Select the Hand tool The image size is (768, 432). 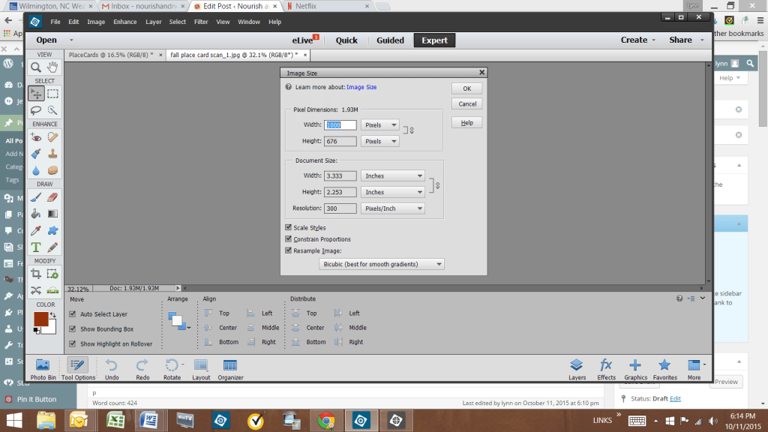tap(52, 67)
